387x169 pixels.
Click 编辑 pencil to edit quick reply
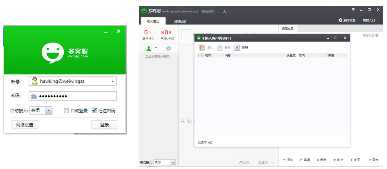(305, 160)
